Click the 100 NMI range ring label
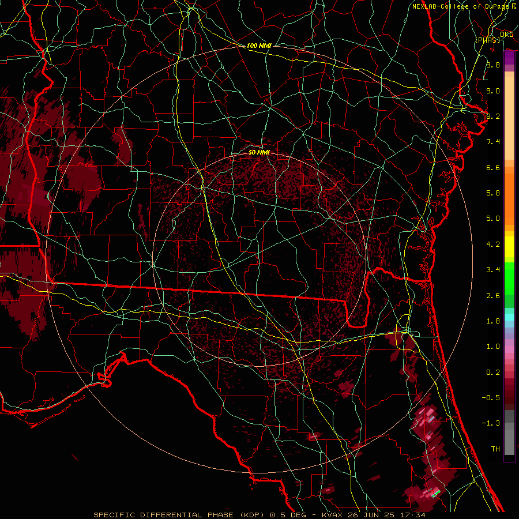Screen dimensions: 519x519 point(259,46)
